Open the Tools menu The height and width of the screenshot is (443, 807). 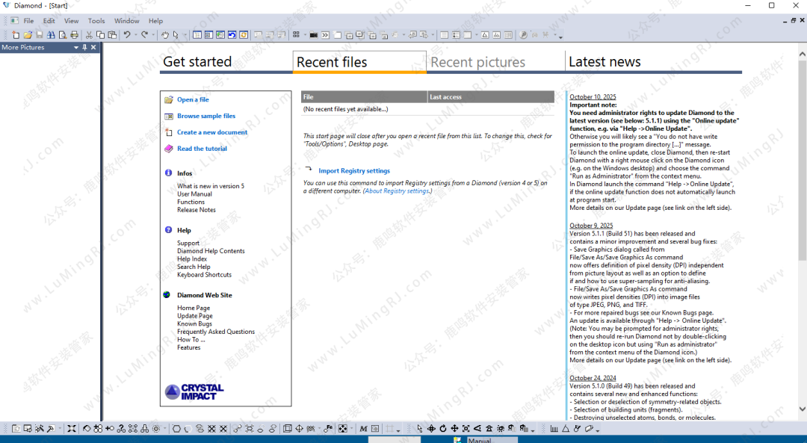click(x=96, y=21)
